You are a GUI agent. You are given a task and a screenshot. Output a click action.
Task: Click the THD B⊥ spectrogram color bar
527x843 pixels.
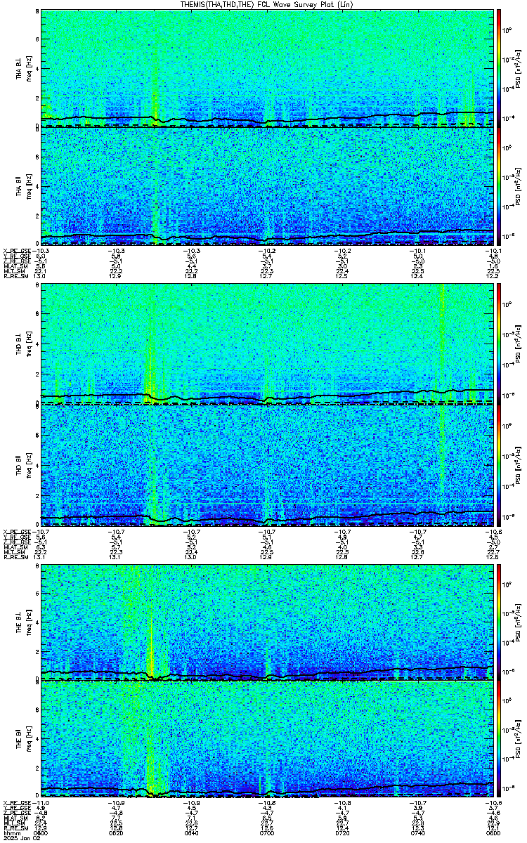pos(499,344)
